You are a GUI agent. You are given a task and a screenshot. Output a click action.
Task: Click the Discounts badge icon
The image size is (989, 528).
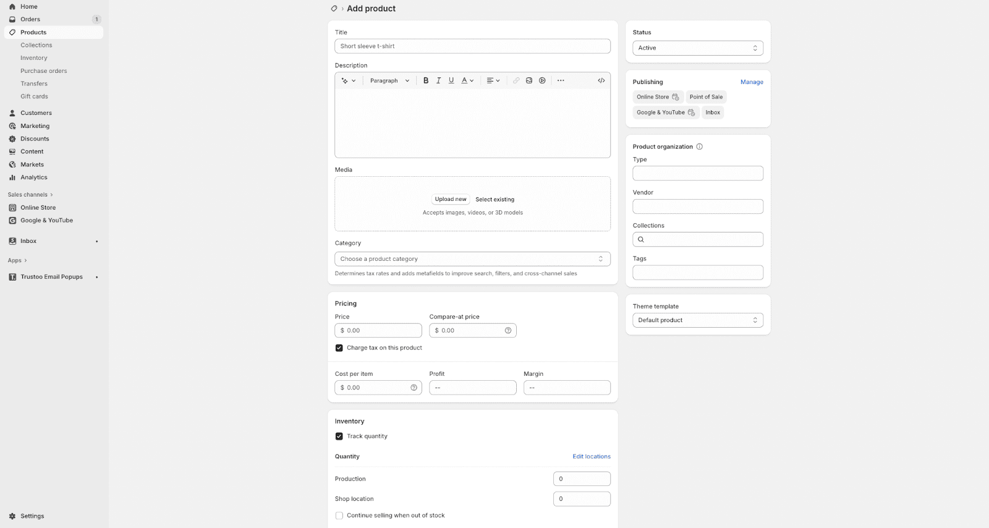(x=12, y=139)
